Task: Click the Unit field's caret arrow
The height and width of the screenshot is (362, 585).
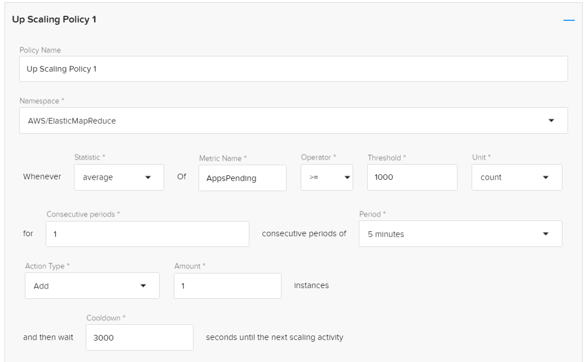Action: tap(546, 178)
